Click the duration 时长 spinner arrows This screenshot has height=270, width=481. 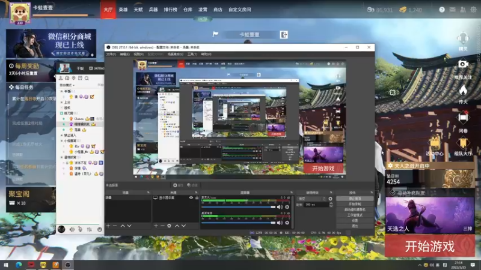pyautogui.click(x=331, y=205)
